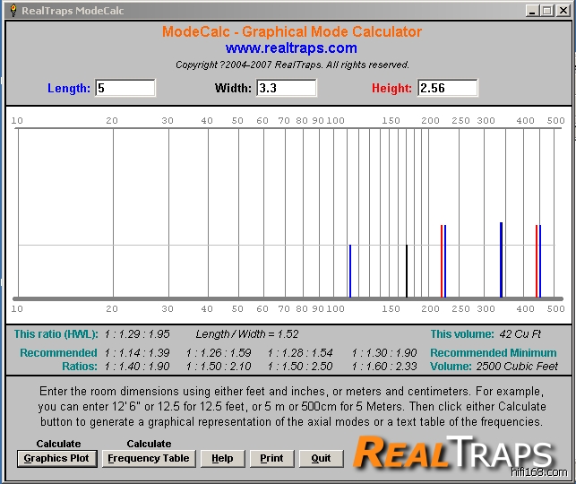This screenshot has width=576, height=484.
Task: Click the Print button
Action: click(271, 458)
